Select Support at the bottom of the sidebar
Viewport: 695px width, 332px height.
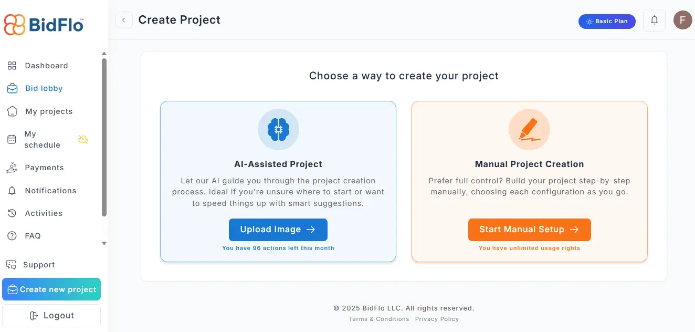tap(39, 264)
